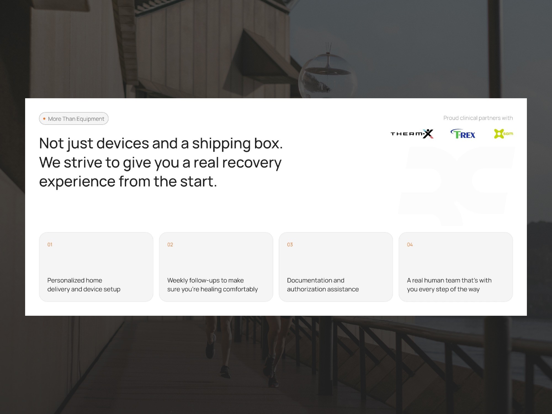This screenshot has height=414, width=552.
Task: Click the Therm-X partner logo
Action: pyautogui.click(x=412, y=134)
